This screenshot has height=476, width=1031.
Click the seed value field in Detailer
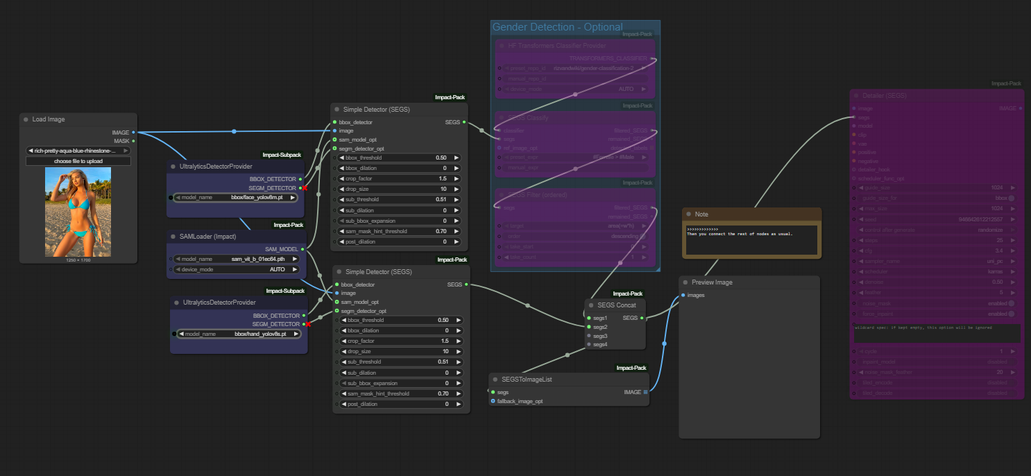pyautogui.click(x=937, y=219)
